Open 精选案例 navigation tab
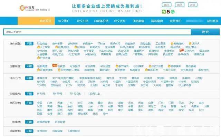Viewport: 221px width, 137px height. tap(157, 21)
